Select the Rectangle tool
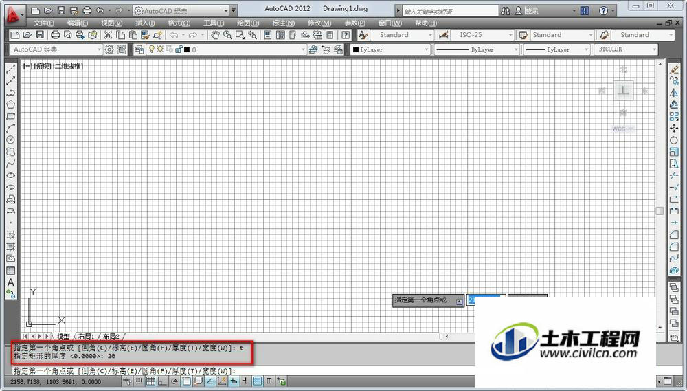687x391 pixels. pyautogui.click(x=10, y=116)
